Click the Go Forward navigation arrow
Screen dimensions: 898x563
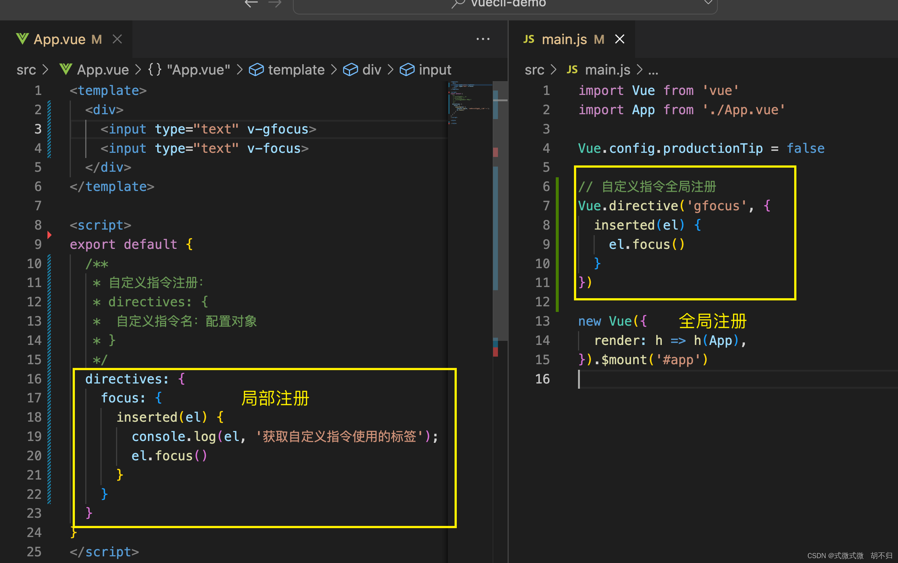[x=275, y=4]
